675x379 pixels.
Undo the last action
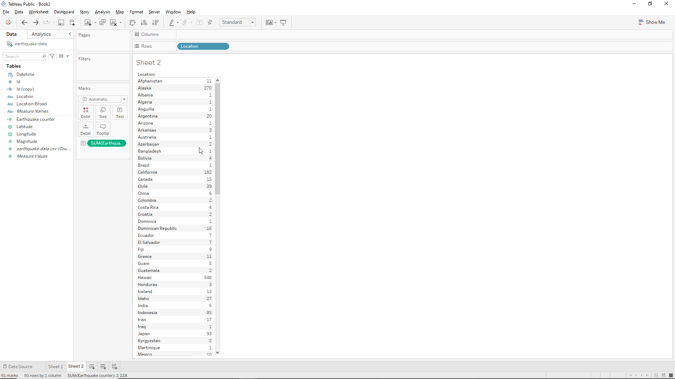(25, 22)
